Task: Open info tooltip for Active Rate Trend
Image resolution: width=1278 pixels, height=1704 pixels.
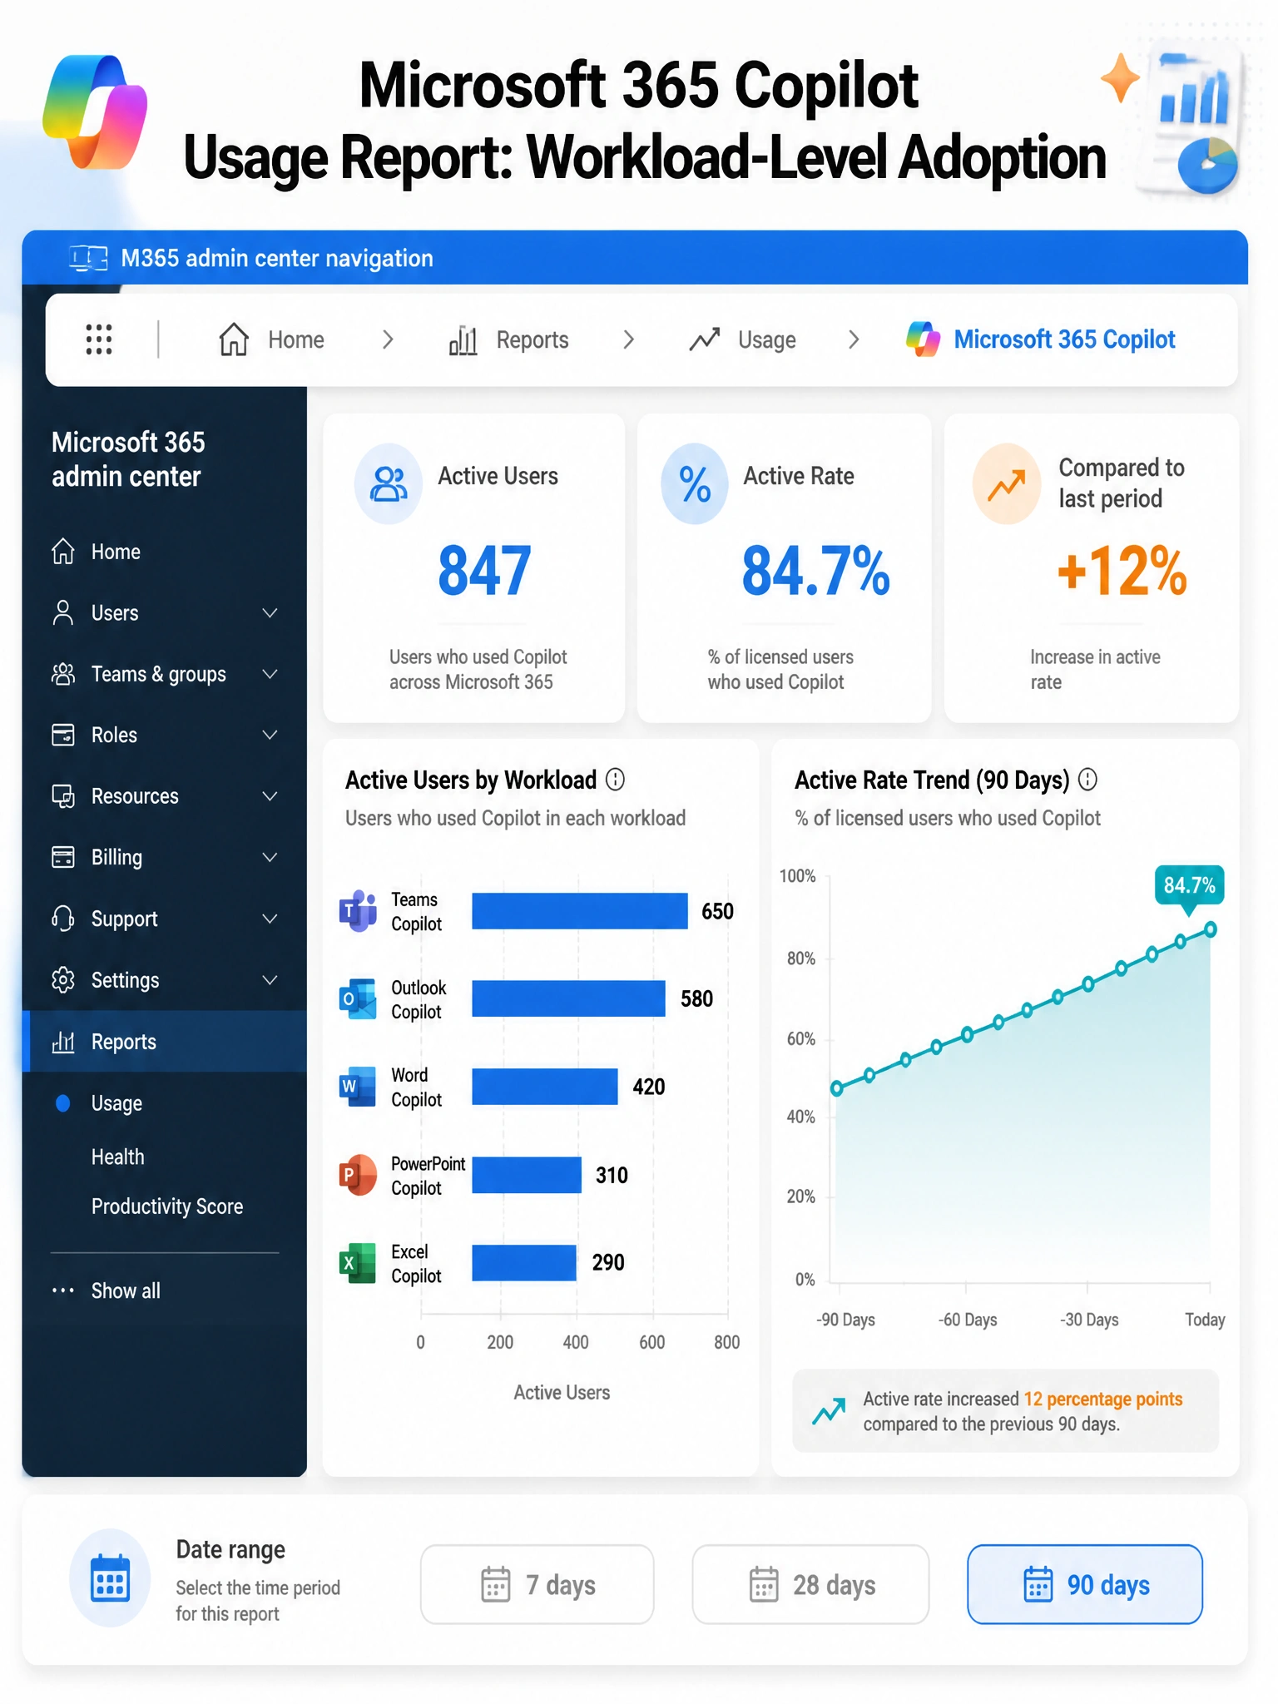Action: (x=1087, y=780)
